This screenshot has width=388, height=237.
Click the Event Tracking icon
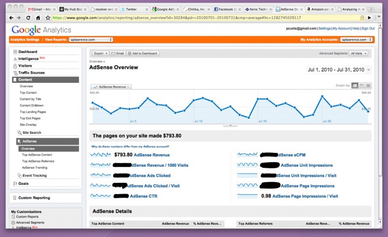point(19,175)
